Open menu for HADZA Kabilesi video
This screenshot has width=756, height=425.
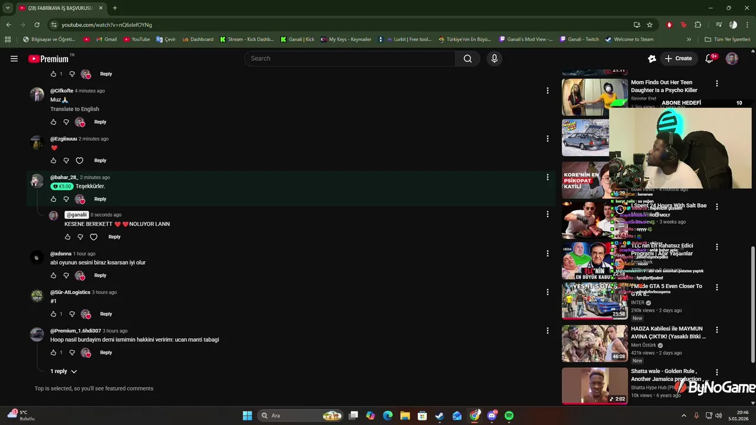717,330
